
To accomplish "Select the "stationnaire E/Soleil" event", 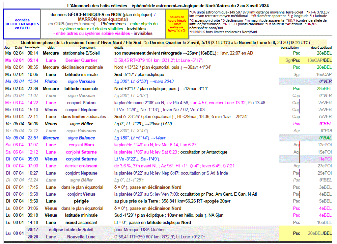I will pos(81,53).
